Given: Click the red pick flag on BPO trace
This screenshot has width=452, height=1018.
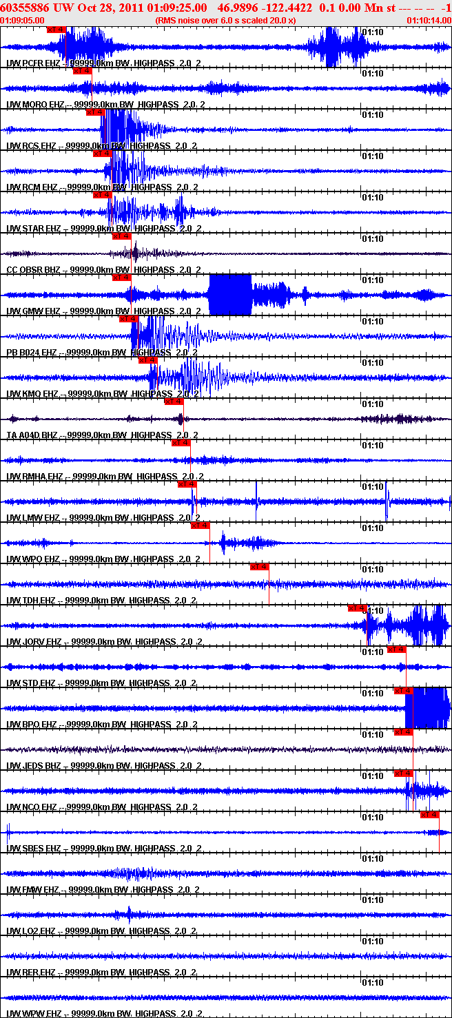Looking at the screenshot, I should tap(403, 691).
